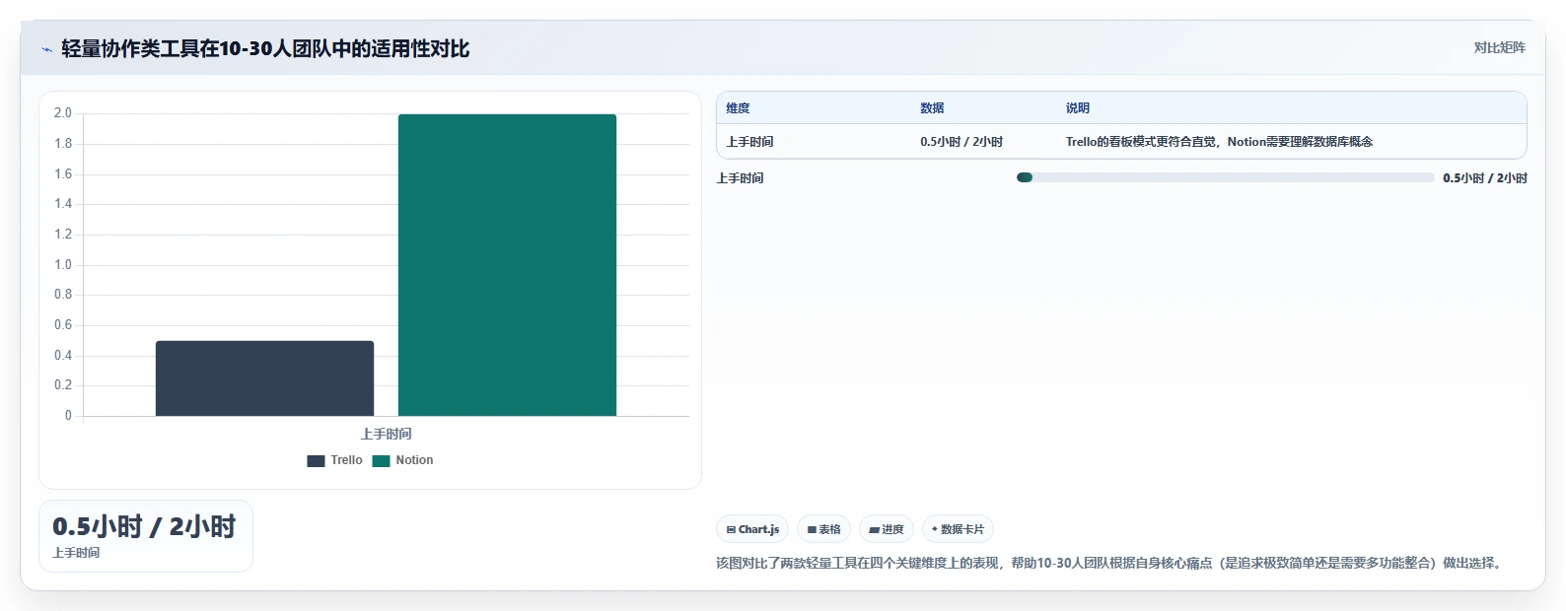This screenshot has width=1566, height=611.
Task: Click the 上手时间 progress bar
Action: [1225, 177]
